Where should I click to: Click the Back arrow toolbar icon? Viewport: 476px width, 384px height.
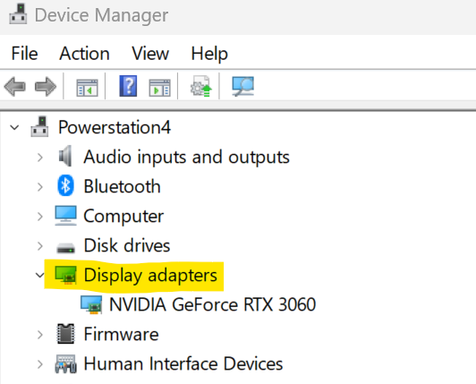click(14, 87)
